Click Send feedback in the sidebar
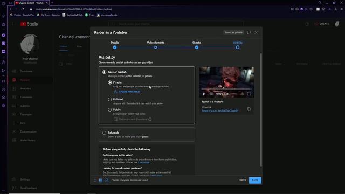 click(30, 188)
